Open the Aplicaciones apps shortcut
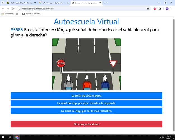This screenshot has width=175, height=140. [x=8, y=14]
